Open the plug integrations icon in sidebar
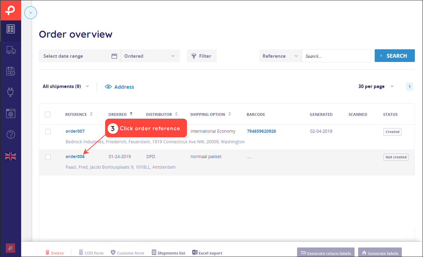Viewport: 423px width, 257px height. pyautogui.click(x=11, y=92)
